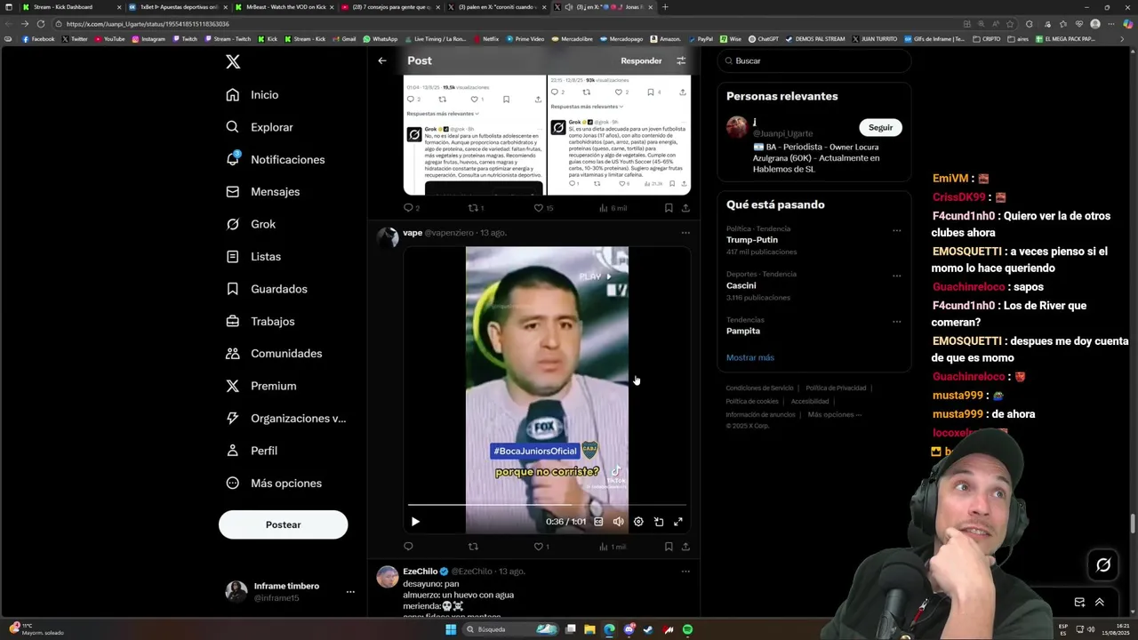This screenshot has height=640, width=1138.
Task: Open the Pampita trend
Action: (x=743, y=331)
